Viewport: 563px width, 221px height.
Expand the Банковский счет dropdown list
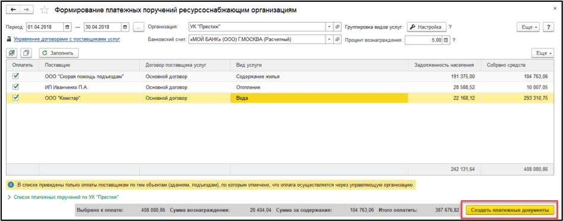[x=330, y=39]
